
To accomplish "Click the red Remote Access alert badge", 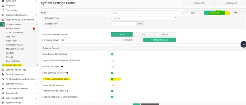I will (34, 28).
